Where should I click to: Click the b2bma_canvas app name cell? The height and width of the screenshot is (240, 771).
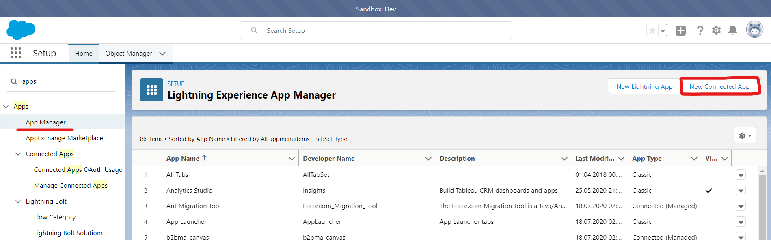[188, 237]
